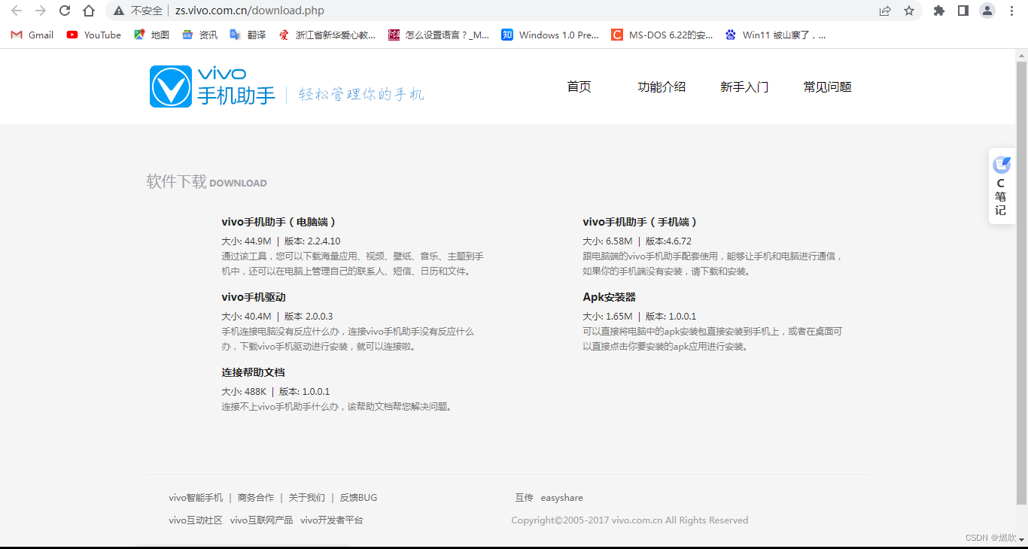This screenshot has width=1028, height=549.
Task: Toggle the side panel icon
Action: click(963, 11)
